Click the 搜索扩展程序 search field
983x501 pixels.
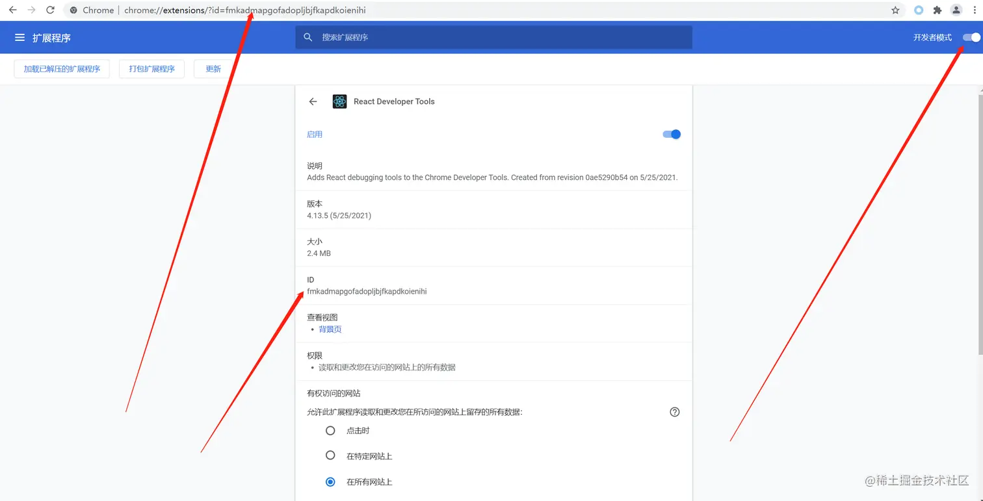point(493,37)
